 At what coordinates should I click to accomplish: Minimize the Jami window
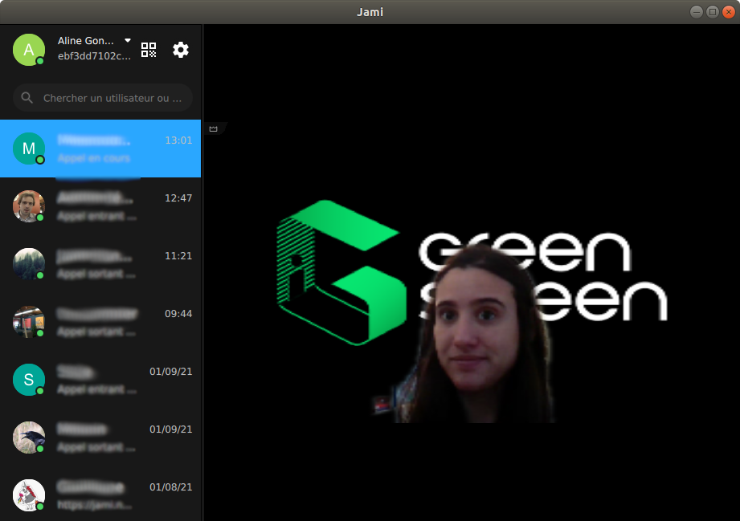pyautogui.click(x=697, y=12)
